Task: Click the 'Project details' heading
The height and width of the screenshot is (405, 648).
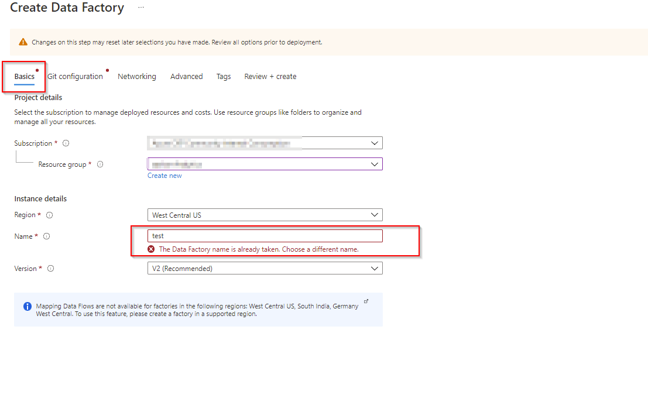Action: (x=38, y=98)
